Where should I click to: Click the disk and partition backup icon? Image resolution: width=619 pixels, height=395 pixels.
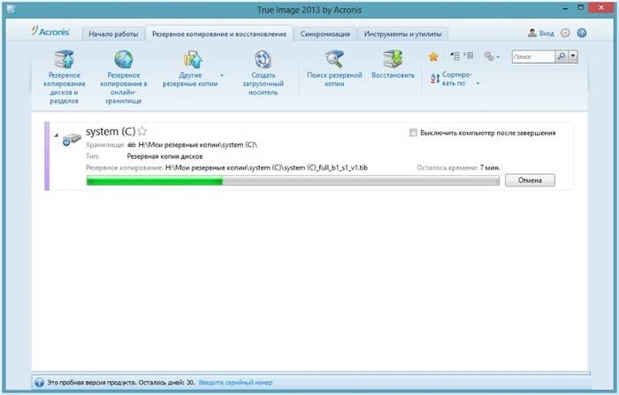tap(65, 61)
